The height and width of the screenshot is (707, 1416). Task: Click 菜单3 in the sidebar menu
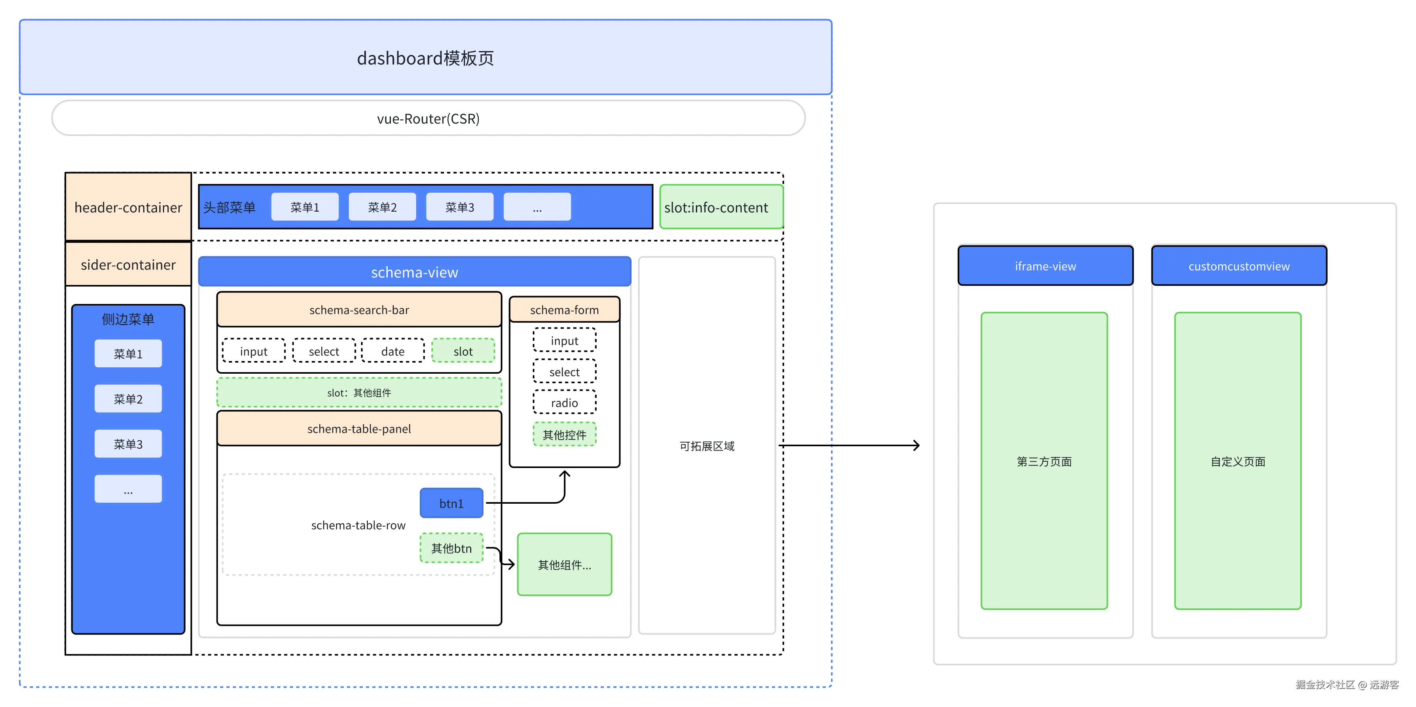coord(128,444)
